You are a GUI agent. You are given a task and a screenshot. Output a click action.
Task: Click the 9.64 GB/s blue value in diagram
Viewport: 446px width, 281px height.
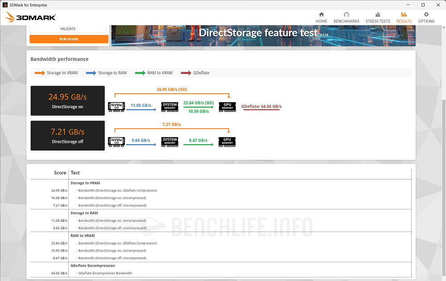click(141, 140)
